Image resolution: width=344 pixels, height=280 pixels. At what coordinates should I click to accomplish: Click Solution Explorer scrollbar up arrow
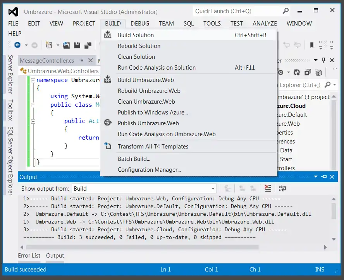(x=334, y=97)
